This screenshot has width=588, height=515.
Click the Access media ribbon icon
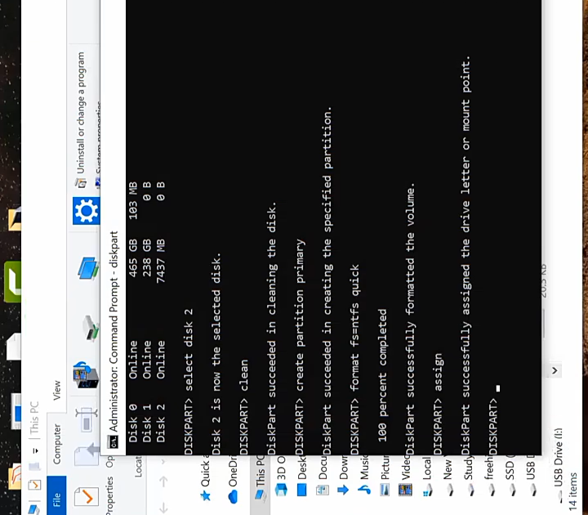(x=86, y=375)
